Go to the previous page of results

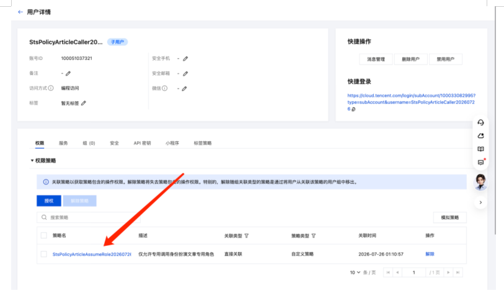coord(397,272)
